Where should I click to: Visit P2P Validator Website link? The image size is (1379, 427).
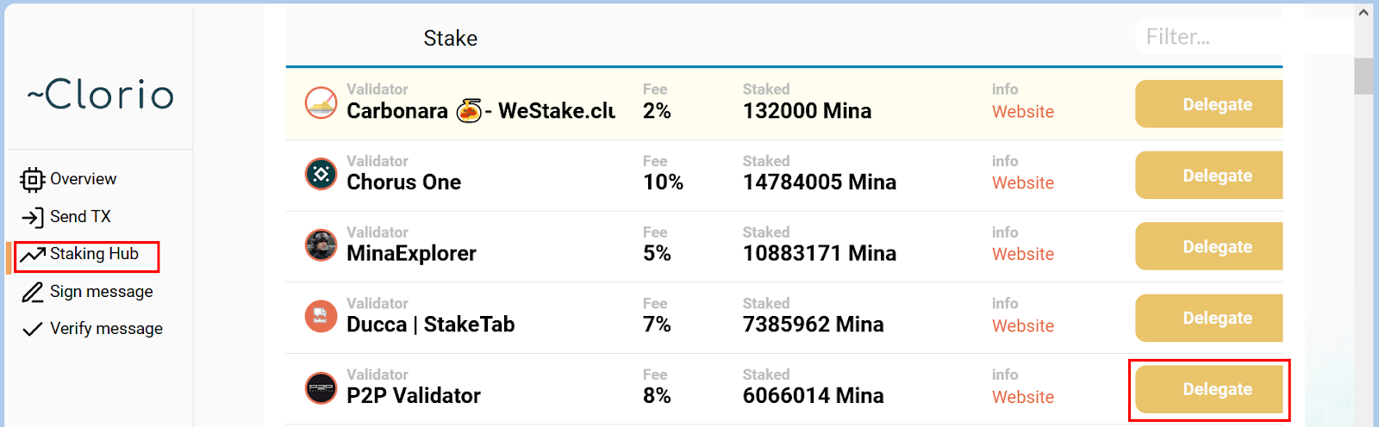1023,398
